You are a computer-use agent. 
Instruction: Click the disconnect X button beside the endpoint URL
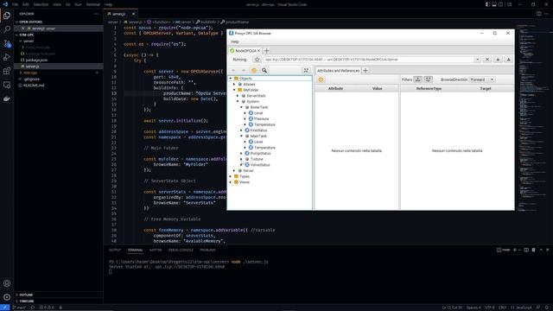487,60
